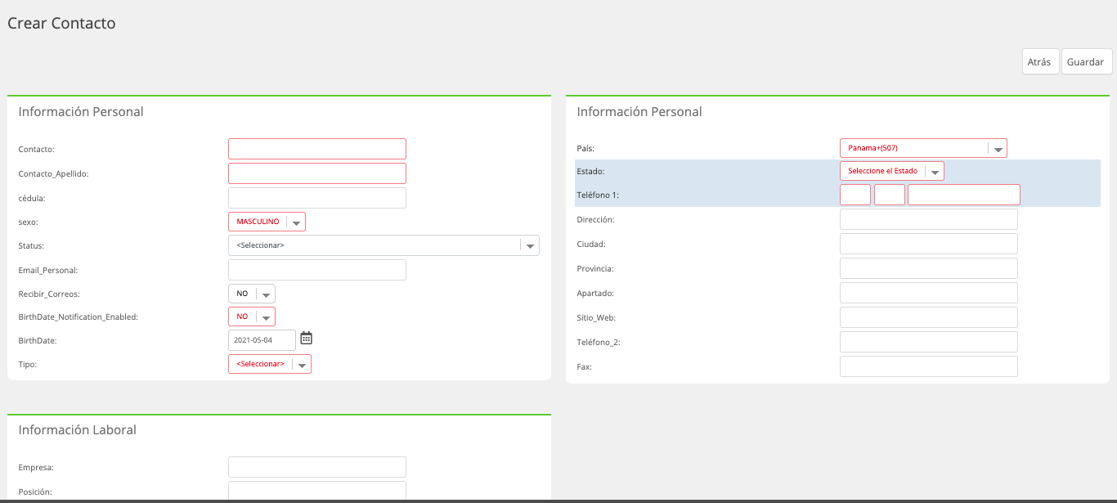1117x503 pixels.
Task: Open BirthDate_Notification_Enabled dropdown
Action: coord(252,317)
